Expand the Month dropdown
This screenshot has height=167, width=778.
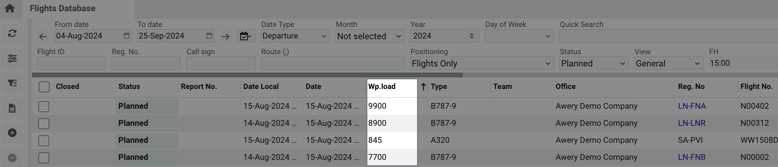[369, 36]
